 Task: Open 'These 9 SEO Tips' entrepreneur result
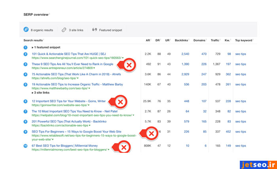point(72,64)
